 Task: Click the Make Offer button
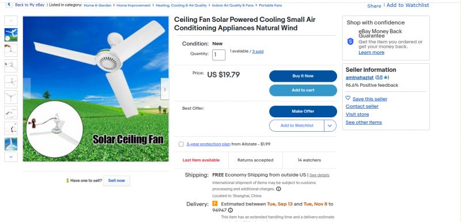point(303,112)
